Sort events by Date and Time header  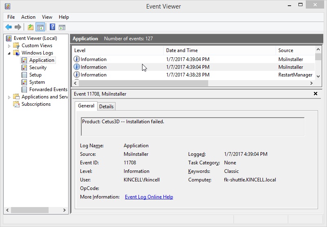point(220,50)
